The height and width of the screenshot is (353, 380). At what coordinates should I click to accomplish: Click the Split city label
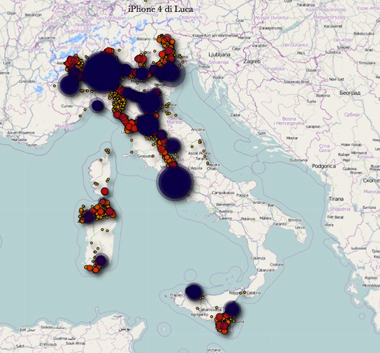(262, 133)
